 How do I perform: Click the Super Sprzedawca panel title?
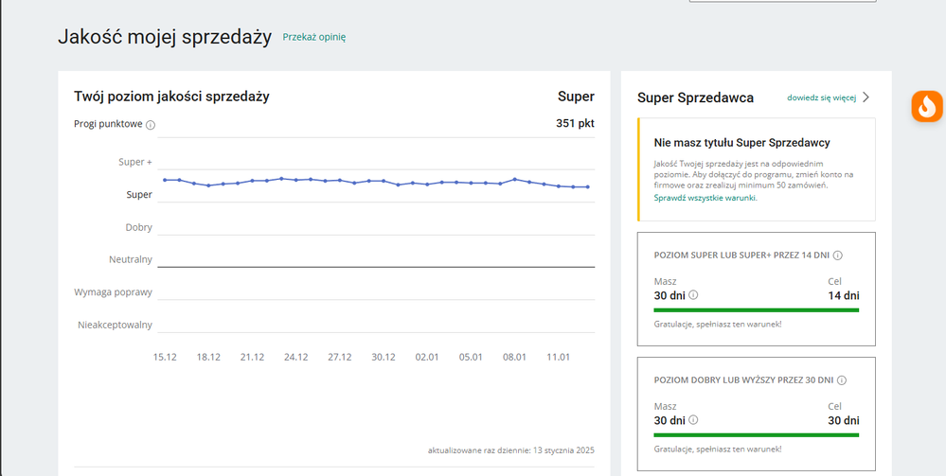(x=696, y=97)
